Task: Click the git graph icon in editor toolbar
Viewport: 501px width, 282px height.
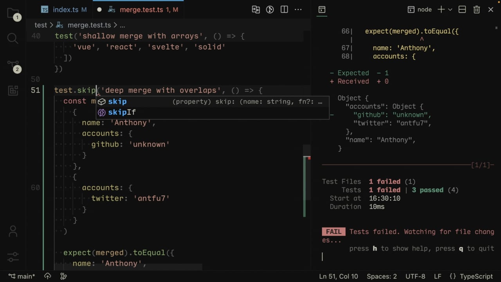Action: click(x=270, y=9)
